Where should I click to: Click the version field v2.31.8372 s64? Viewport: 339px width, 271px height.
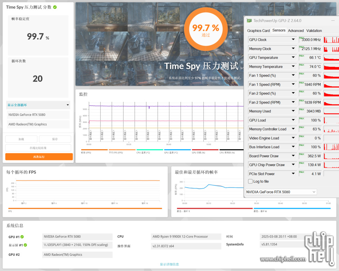click(186, 246)
